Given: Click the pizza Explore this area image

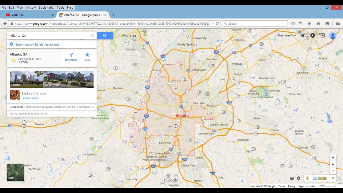Looking at the screenshot, I should [x=15, y=95].
